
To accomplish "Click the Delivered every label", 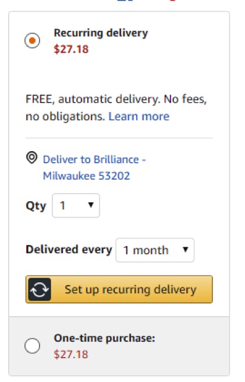I will tap(69, 250).
